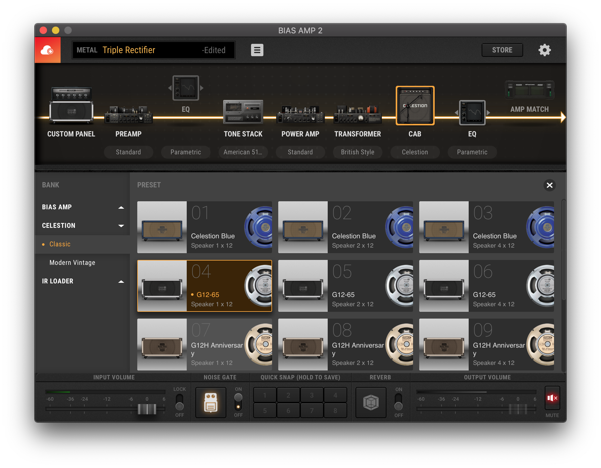
Task: Select the EQ module after the Cab
Action: (472, 113)
